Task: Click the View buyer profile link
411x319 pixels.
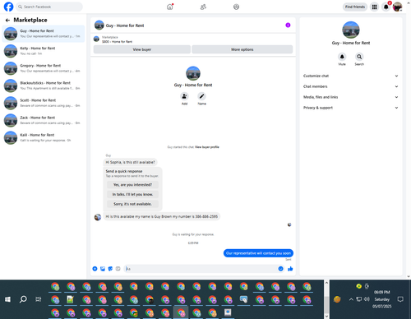Action: pyautogui.click(x=207, y=147)
